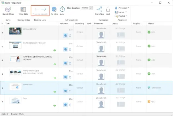This screenshot has width=173, height=116.
Task: Open the Presenter dropdown
Action: (122, 8)
